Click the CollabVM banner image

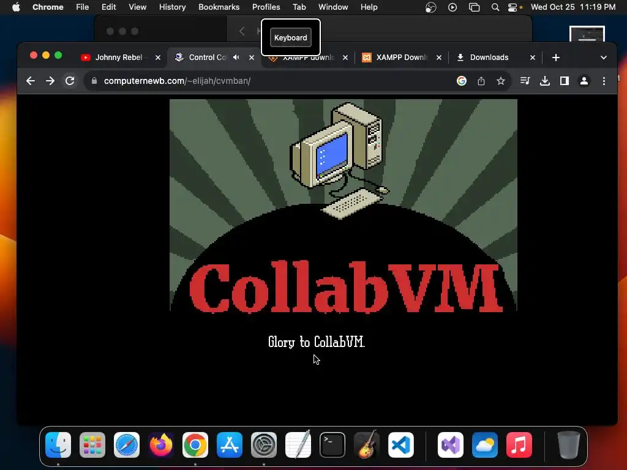(343, 206)
